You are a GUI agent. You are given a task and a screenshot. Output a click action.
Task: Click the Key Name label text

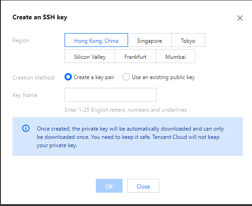coord(25,95)
